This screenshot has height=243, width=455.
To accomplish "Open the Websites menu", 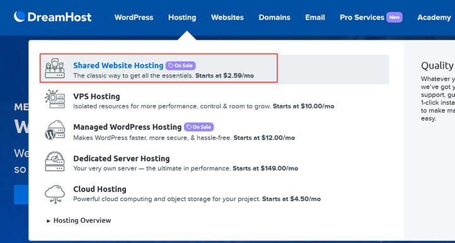I will click(x=227, y=18).
